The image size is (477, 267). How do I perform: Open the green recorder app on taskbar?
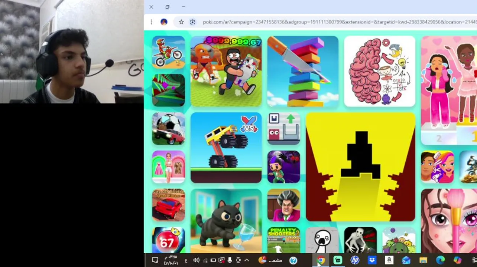pyautogui.click(x=338, y=260)
